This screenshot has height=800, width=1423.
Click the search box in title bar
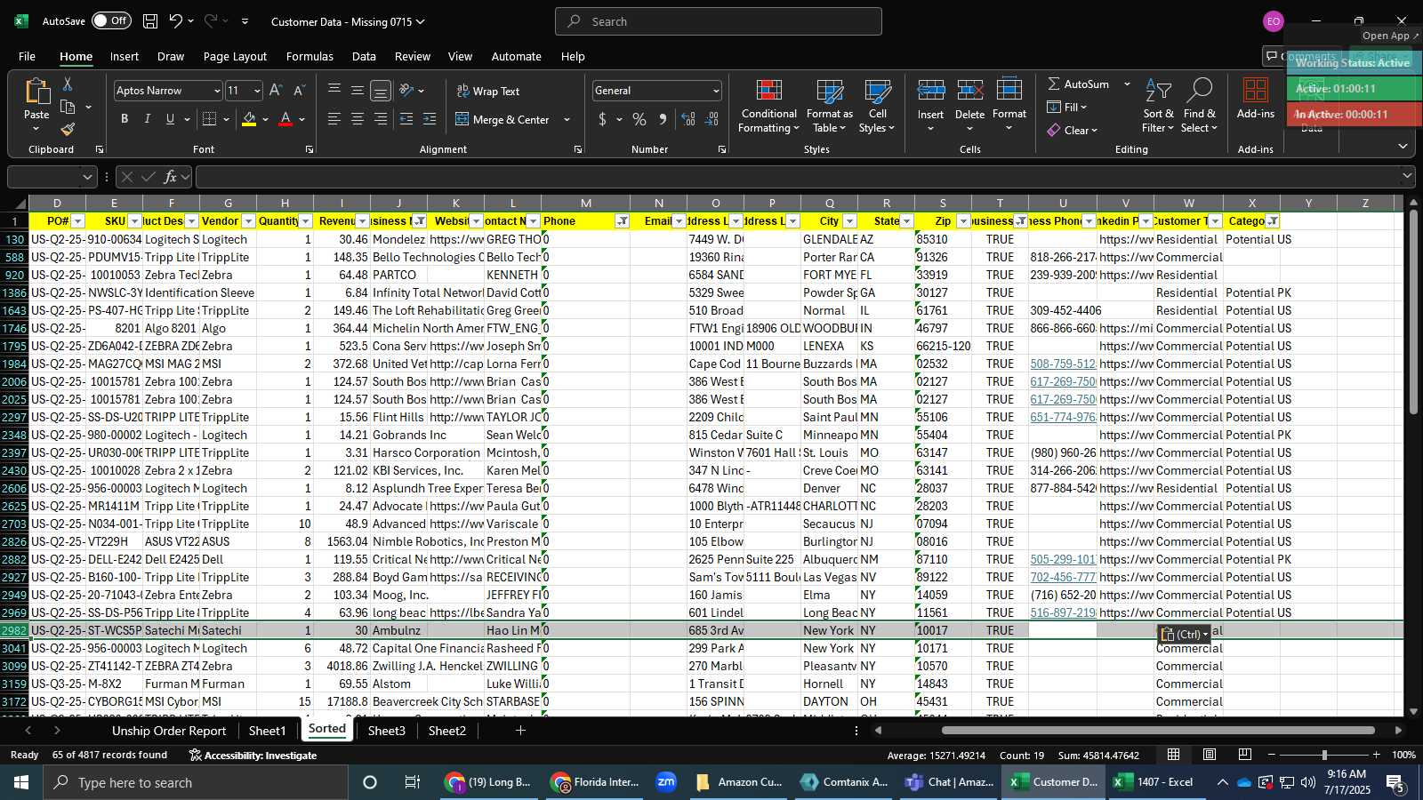[719, 21]
